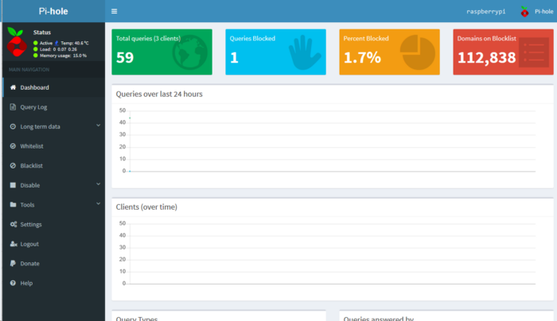Click the Donate PayPal icon

tap(14, 263)
